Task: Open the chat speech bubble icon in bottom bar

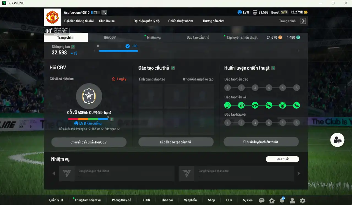Action: click(x=261, y=201)
